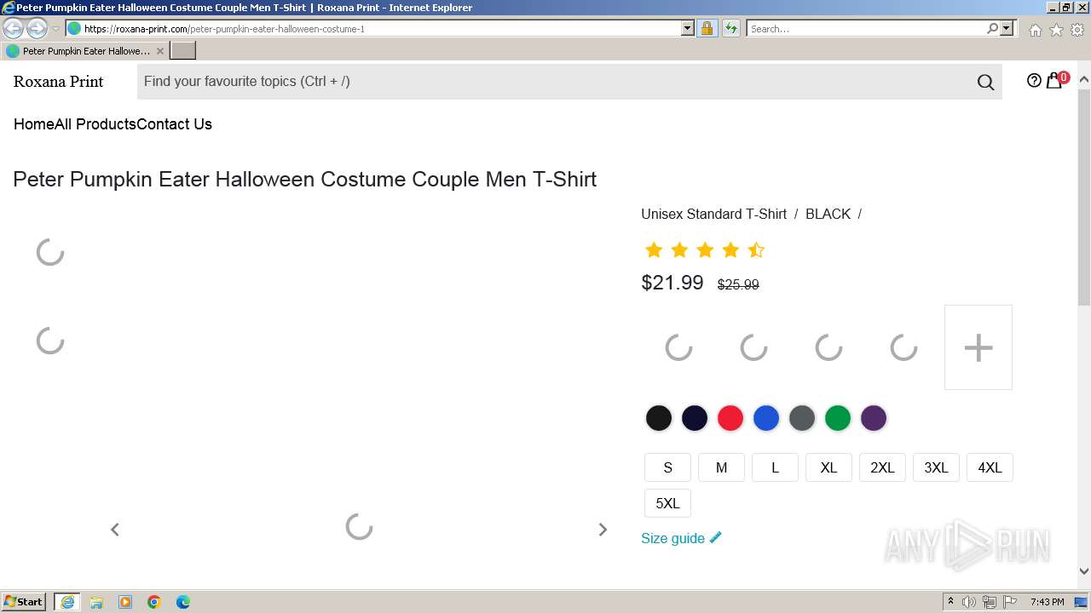Choose the dark gray color swatch

point(802,418)
